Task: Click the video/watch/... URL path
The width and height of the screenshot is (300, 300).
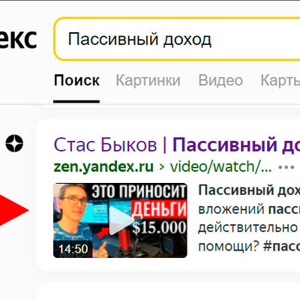Action: (220, 166)
